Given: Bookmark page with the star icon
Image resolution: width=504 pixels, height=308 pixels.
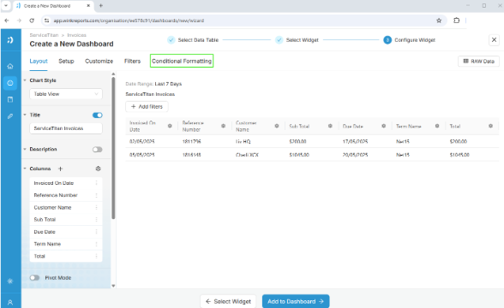Looking at the screenshot, I should [x=439, y=21].
